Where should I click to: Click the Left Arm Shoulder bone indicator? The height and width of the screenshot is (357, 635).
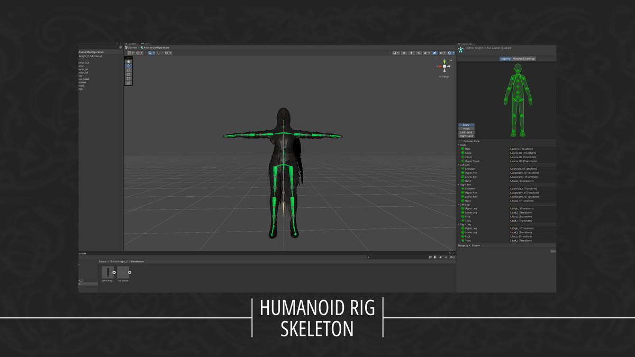coord(462,169)
